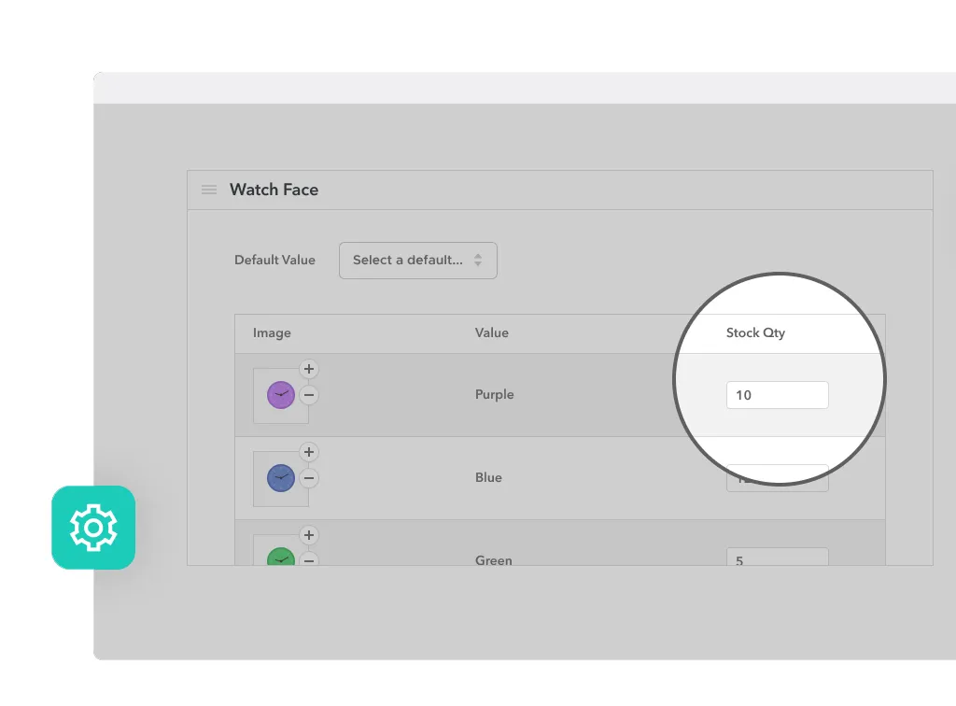Click the Image column header

coord(272,332)
